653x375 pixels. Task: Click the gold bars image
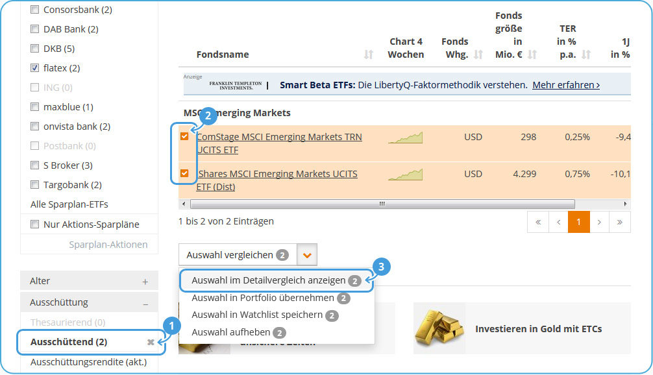point(439,328)
